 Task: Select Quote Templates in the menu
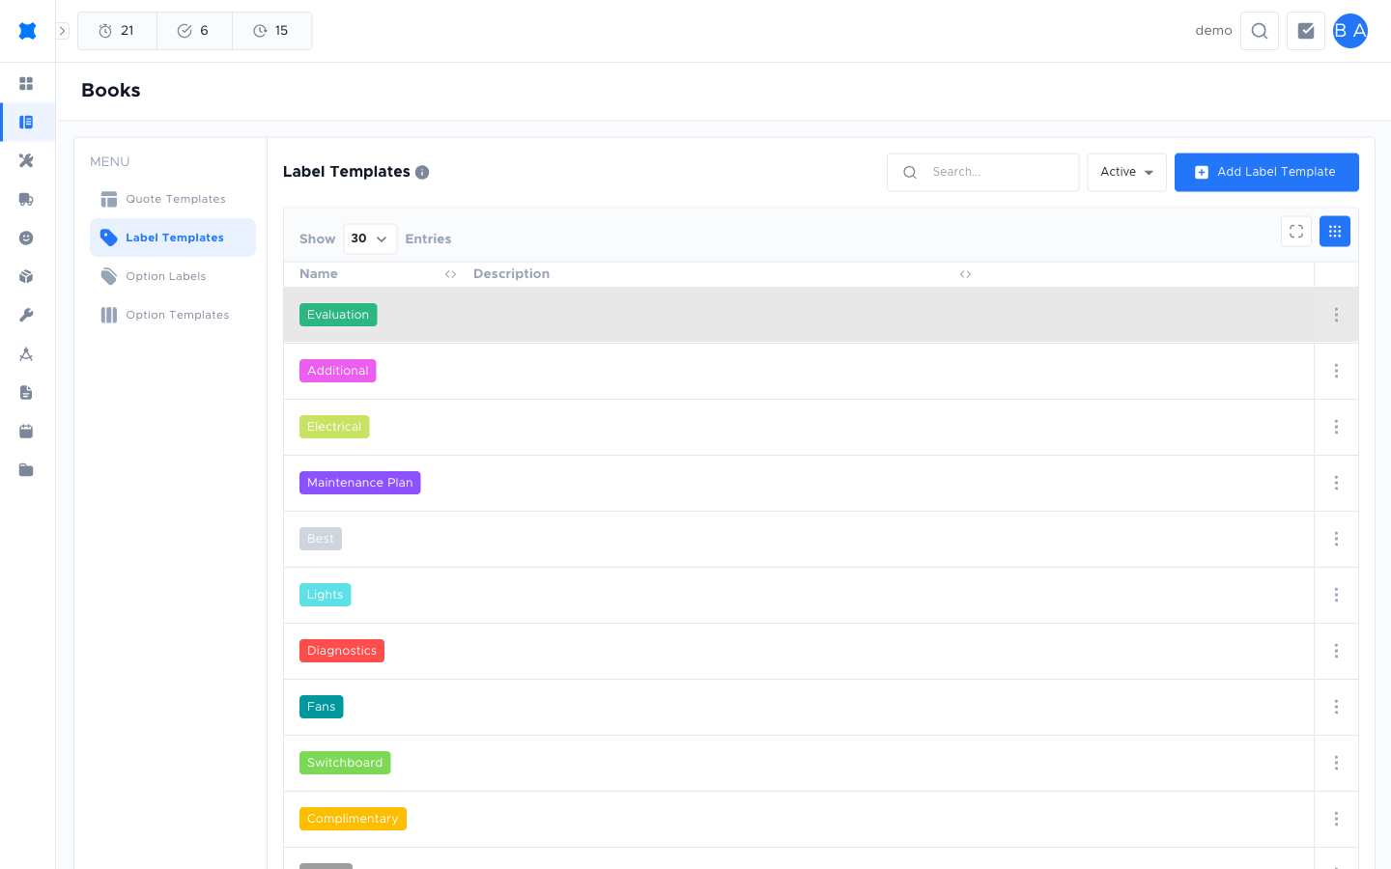coord(173,199)
